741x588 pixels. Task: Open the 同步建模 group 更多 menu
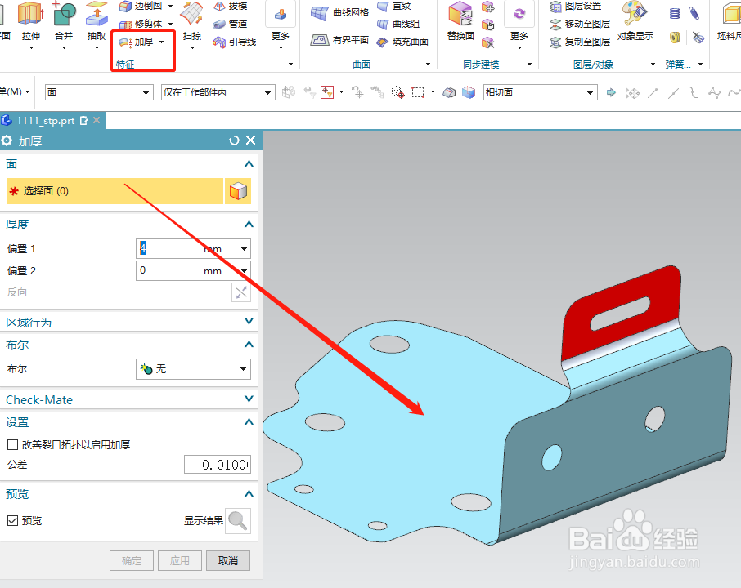pyautogui.click(x=519, y=26)
